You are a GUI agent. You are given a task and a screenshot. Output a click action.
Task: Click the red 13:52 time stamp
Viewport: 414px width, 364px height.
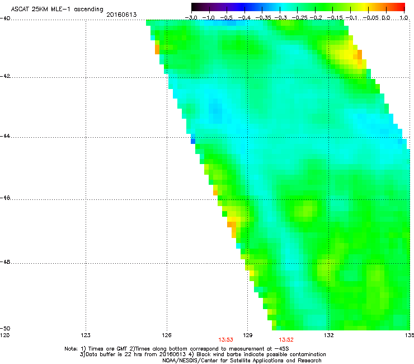(286, 340)
